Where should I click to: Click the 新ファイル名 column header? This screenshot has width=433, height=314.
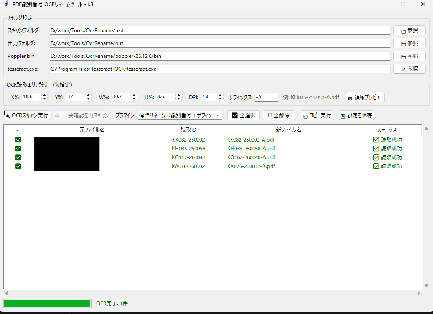pyautogui.click(x=289, y=130)
